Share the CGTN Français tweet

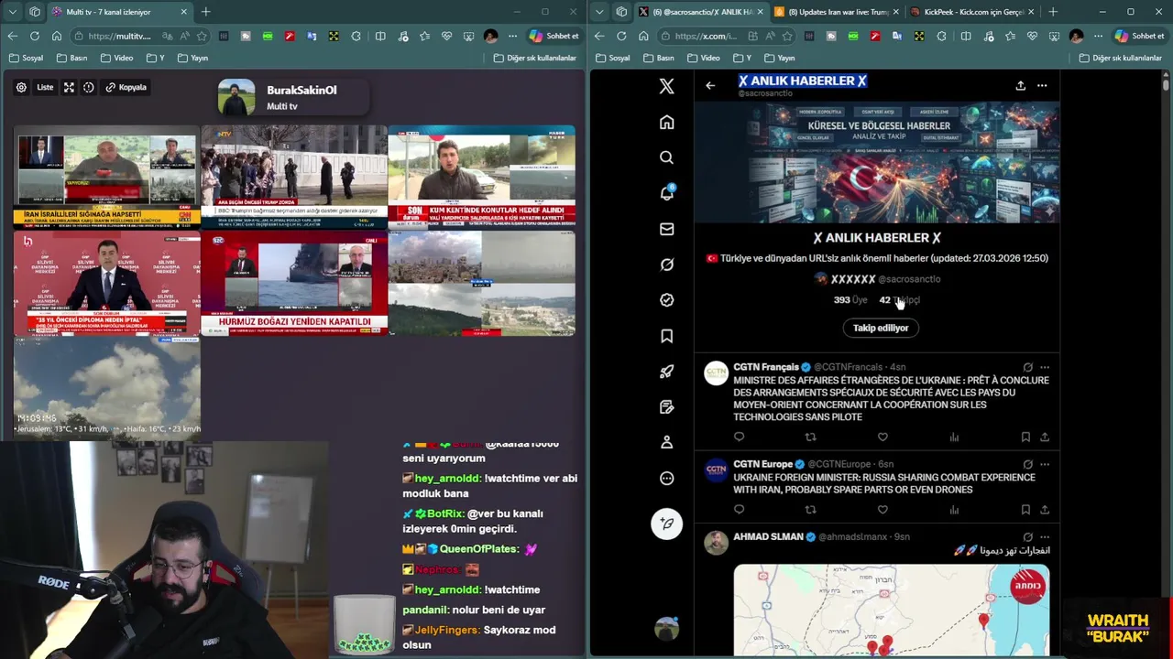tap(1044, 438)
